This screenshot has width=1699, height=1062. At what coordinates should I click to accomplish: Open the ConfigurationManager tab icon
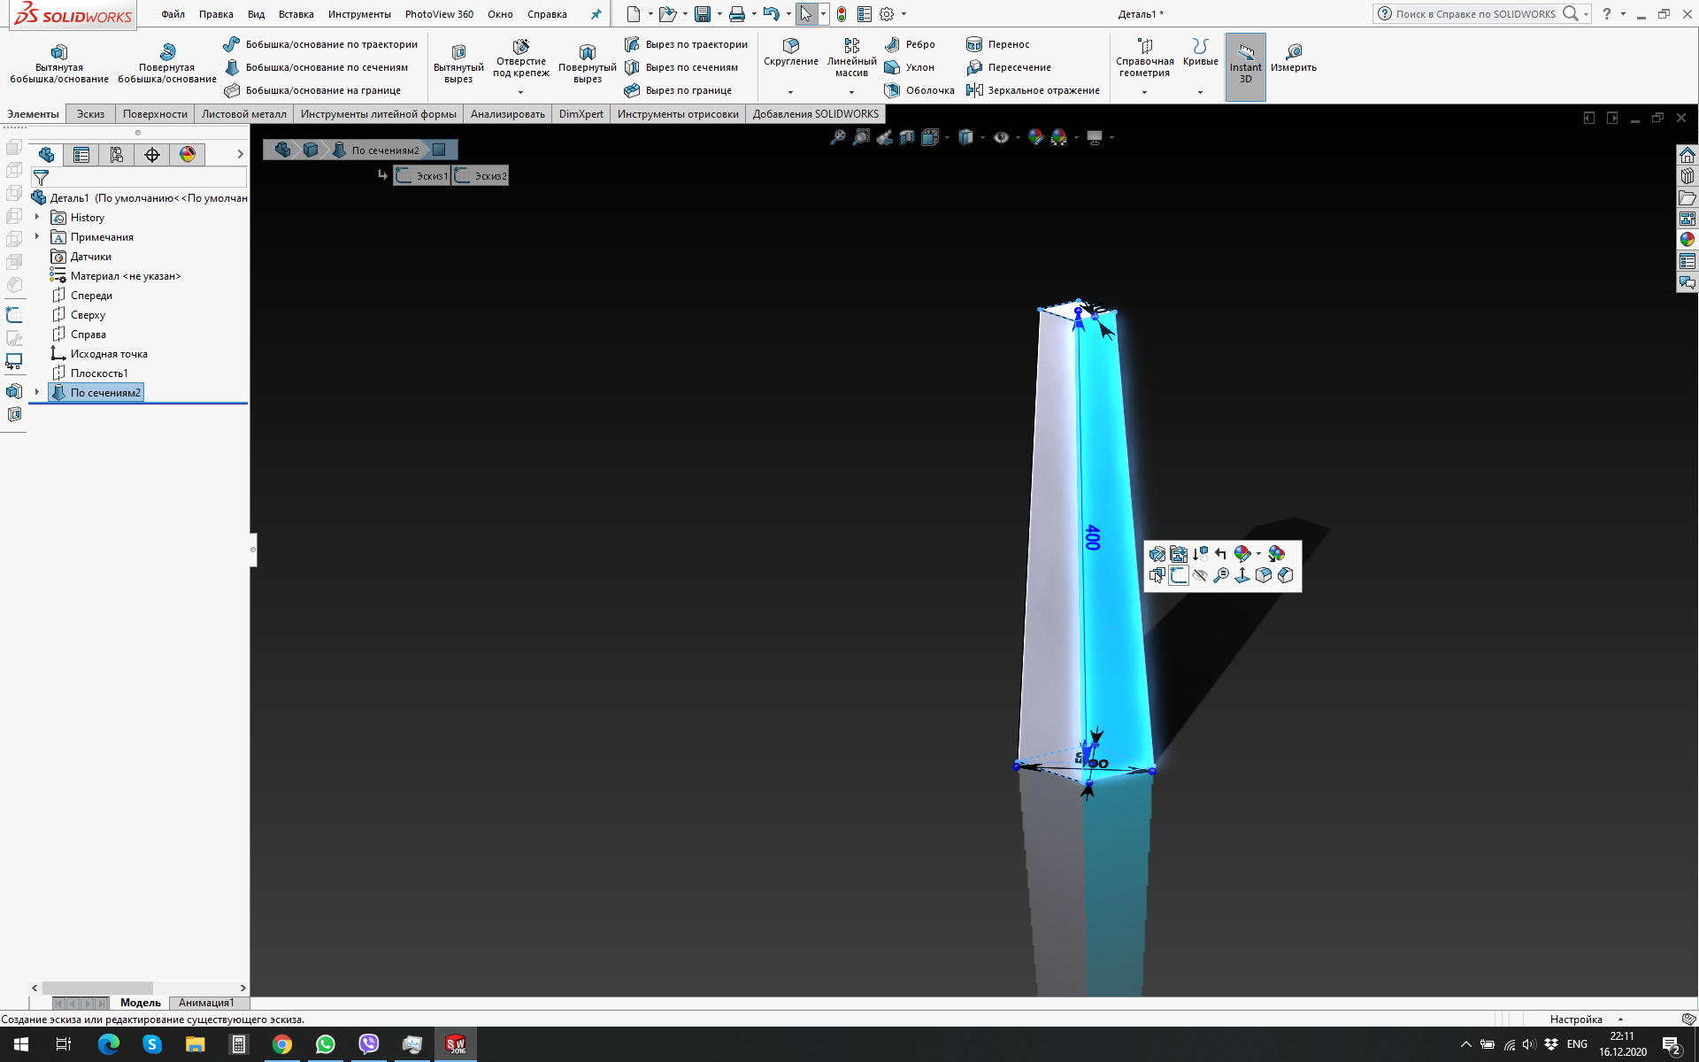tap(117, 155)
